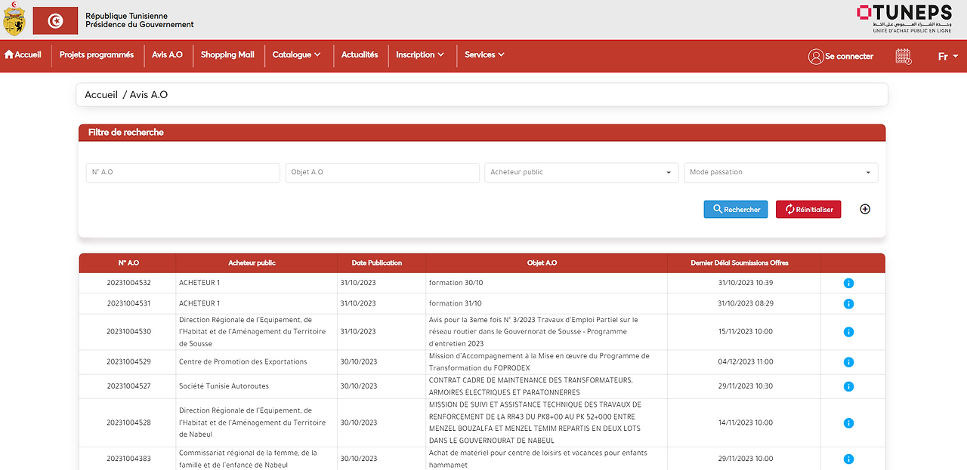Image resolution: width=967 pixels, height=470 pixels.
Task: Expand the Services dropdown menu
Action: click(484, 55)
